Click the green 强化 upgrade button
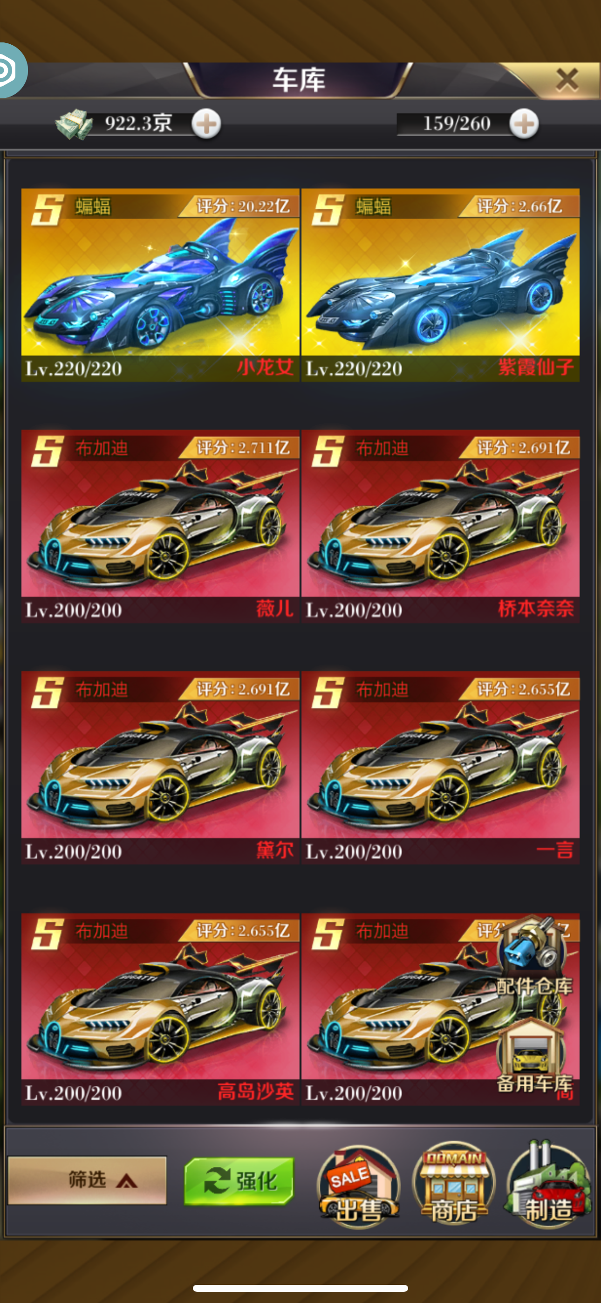Image resolution: width=601 pixels, height=1303 pixels. pos(239,1180)
